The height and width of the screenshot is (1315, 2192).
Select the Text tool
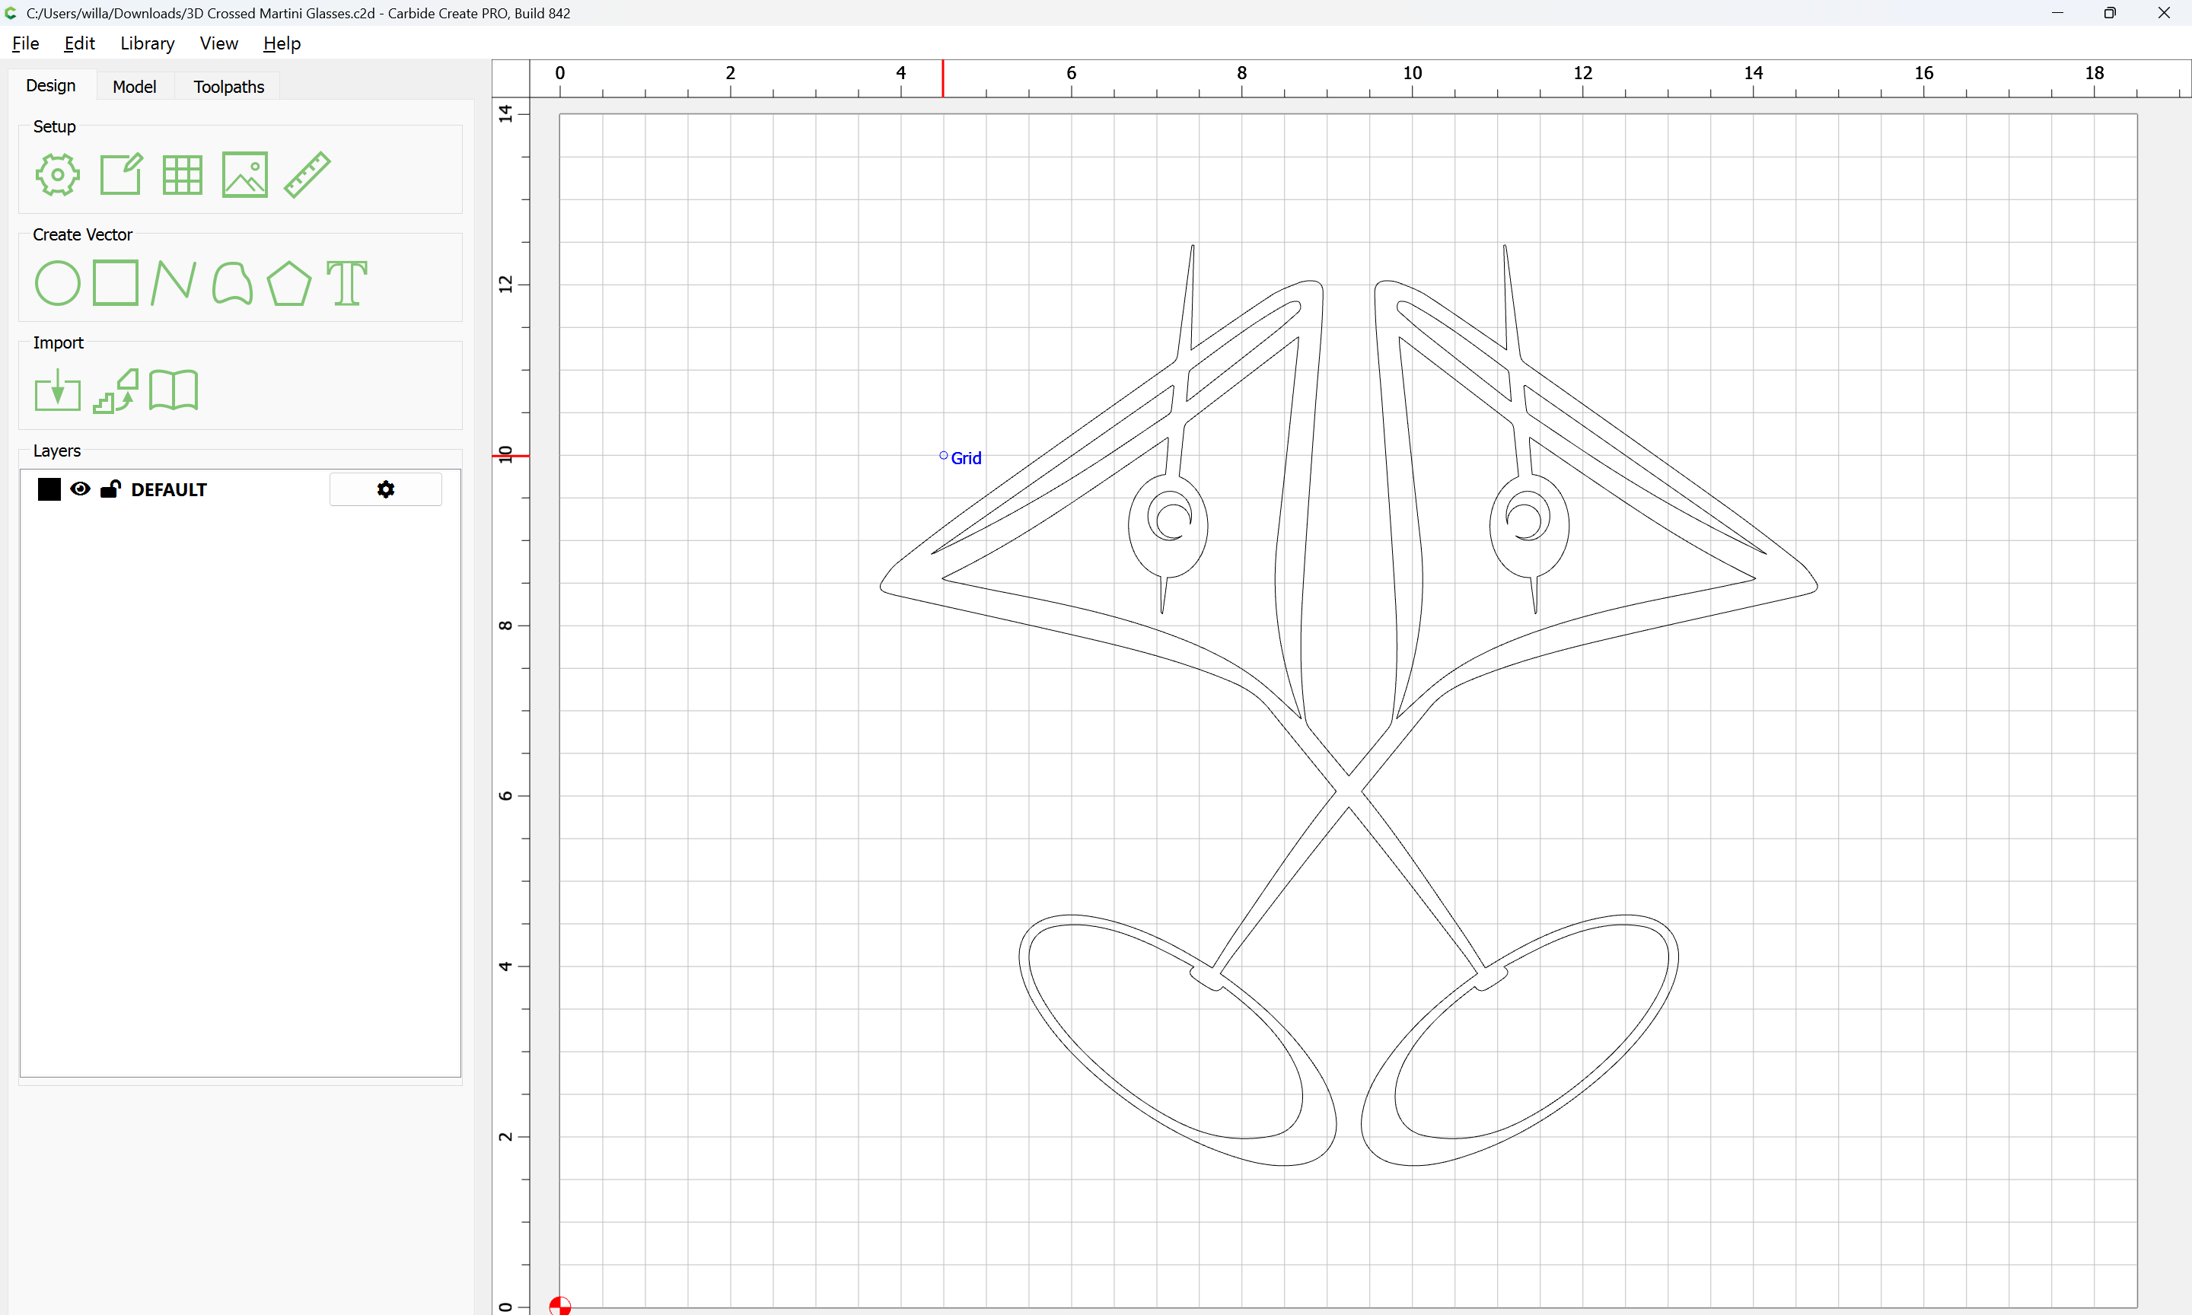pyautogui.click(x=346, y=284)
